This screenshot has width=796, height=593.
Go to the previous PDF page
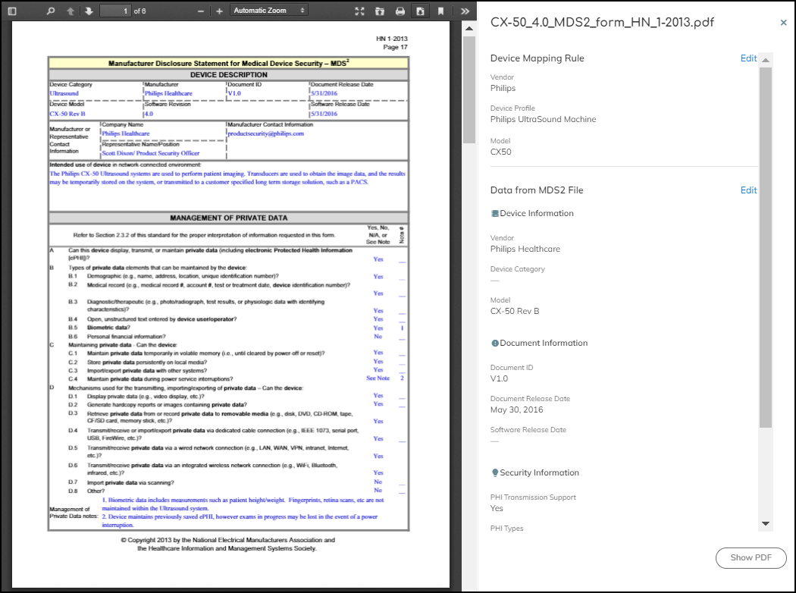[x=71, y=11]
